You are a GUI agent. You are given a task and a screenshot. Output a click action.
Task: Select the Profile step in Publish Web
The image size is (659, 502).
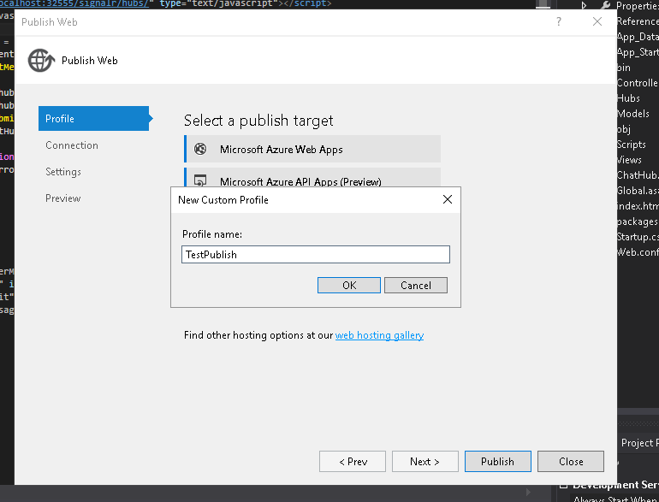pyautogui.click(x=94, y=119)
